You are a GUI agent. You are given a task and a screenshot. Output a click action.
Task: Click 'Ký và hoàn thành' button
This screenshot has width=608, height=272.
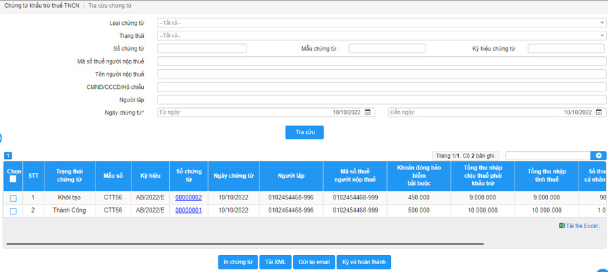(x=363, y=262)
